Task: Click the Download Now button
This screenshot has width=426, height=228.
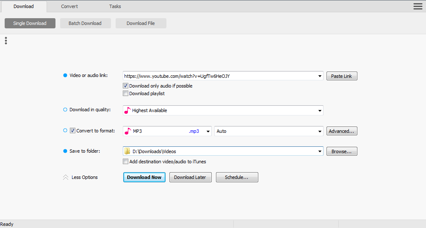Action: point(144,177)
